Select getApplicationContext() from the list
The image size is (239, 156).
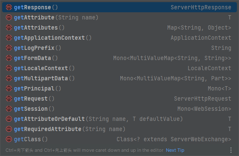coord(119,38)
